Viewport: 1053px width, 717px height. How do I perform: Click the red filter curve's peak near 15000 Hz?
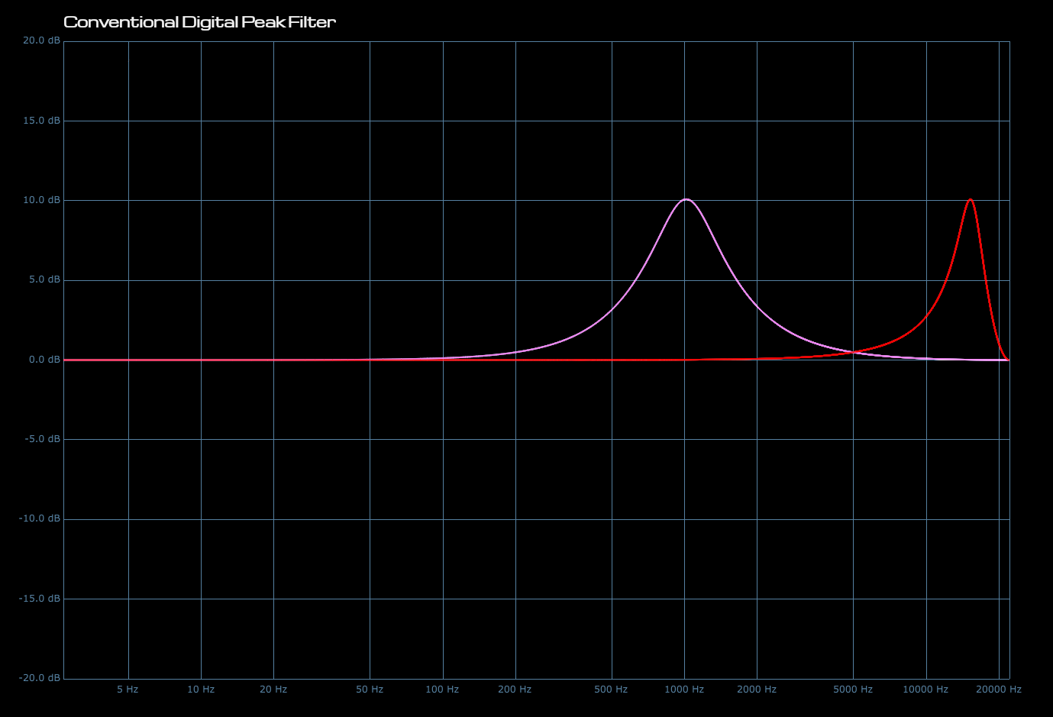coord(971,200)
